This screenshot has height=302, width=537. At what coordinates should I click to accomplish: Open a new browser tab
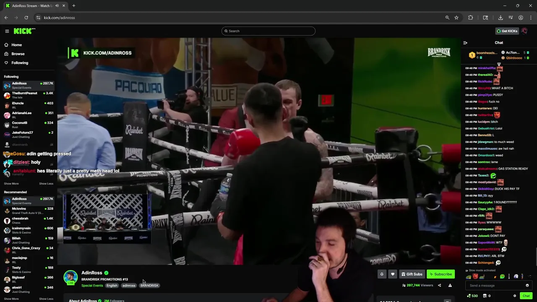pyautogui.click(x=73, y=6)
